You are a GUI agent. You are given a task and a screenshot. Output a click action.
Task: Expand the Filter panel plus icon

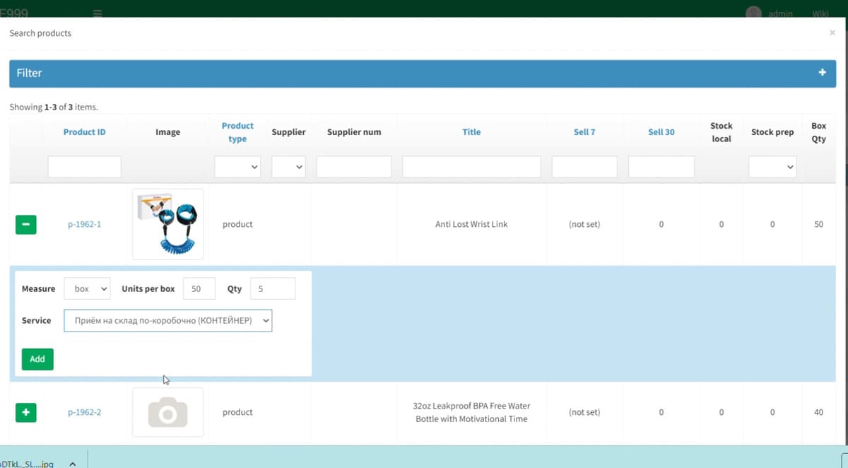tap(822, 73)
